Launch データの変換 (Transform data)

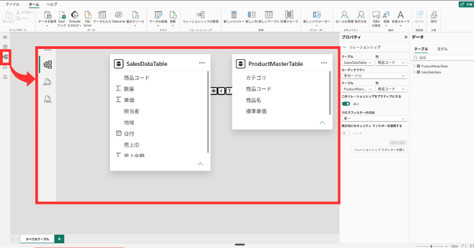coord(158,19)
